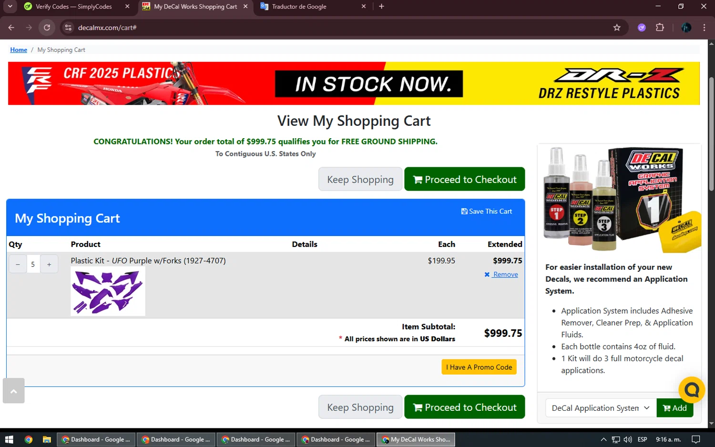Open the Chrome profile avatar
Viewport: 715px width, 447px height.
(686, 28)
